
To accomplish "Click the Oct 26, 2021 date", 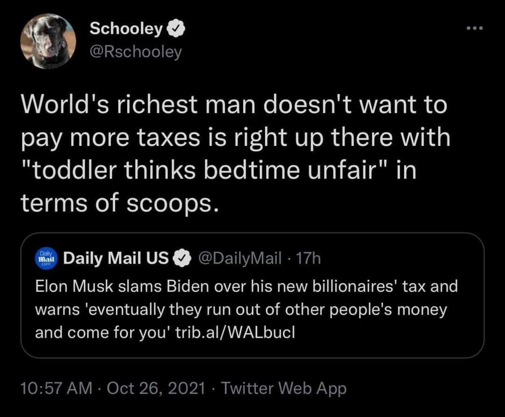I will click(157, 388).
